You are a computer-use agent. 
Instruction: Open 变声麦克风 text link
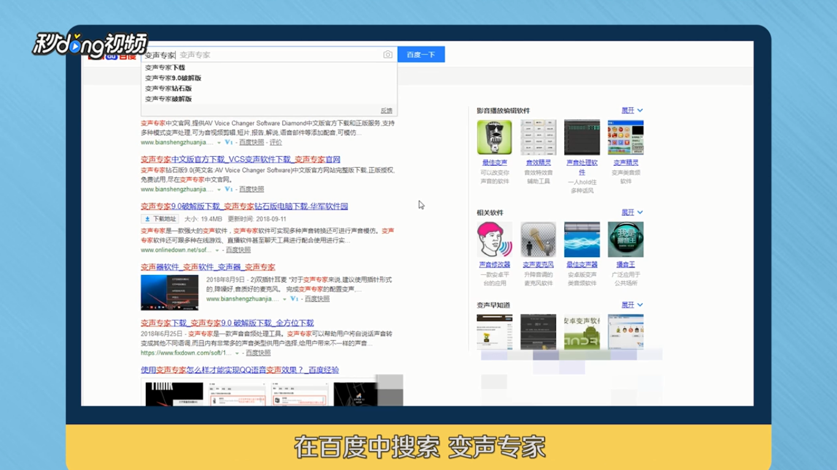click(x=538, y=264)
